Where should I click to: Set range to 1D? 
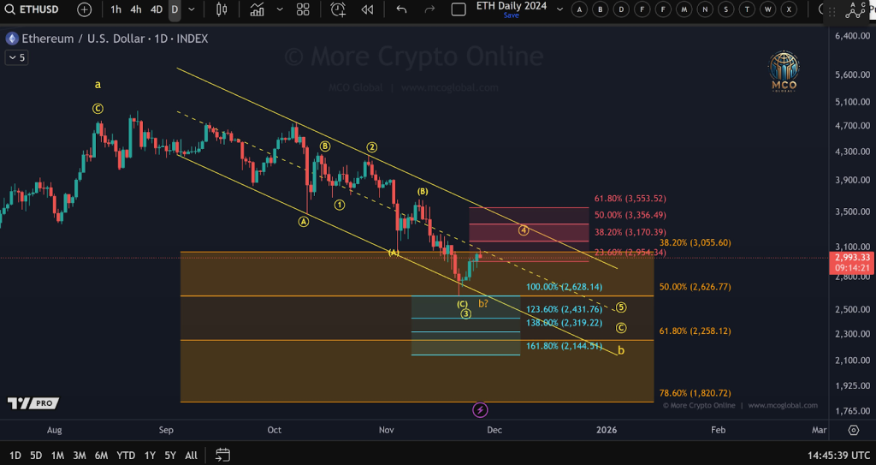coord(15,456)
